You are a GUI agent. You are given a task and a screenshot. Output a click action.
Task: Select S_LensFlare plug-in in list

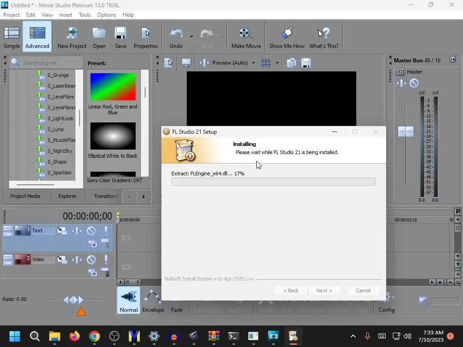(61, 97)
